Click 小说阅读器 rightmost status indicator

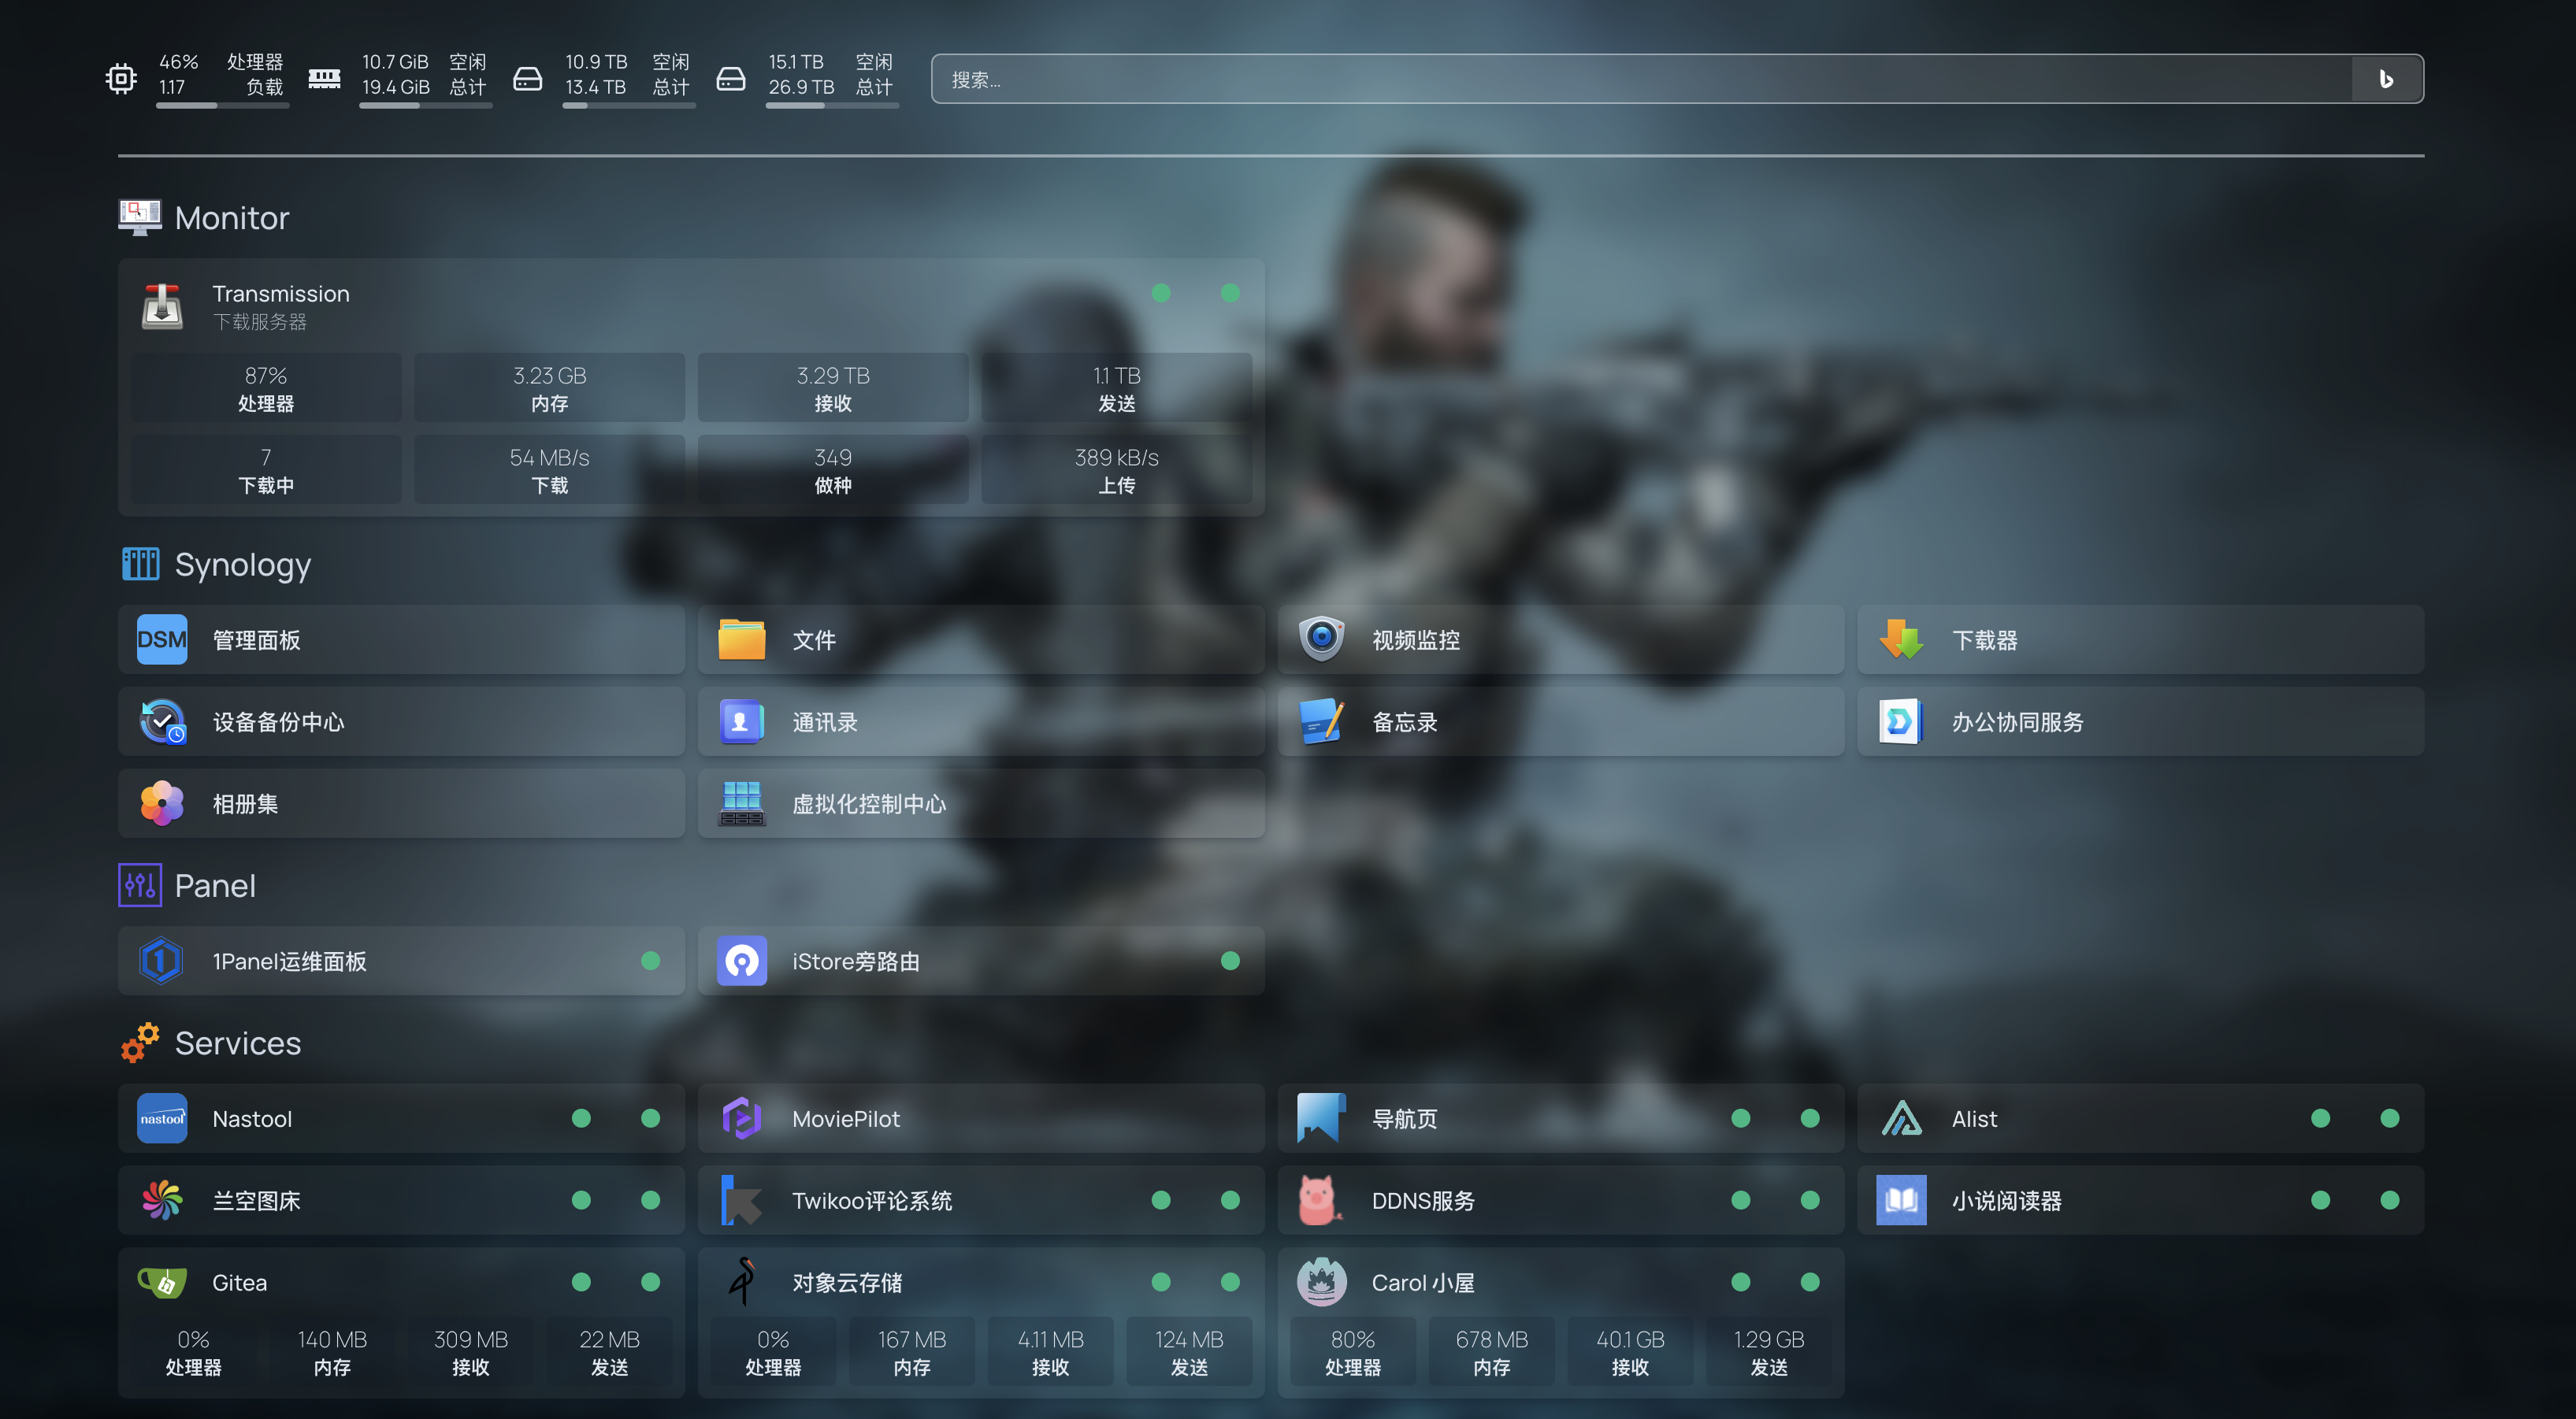(2389, 1200)
